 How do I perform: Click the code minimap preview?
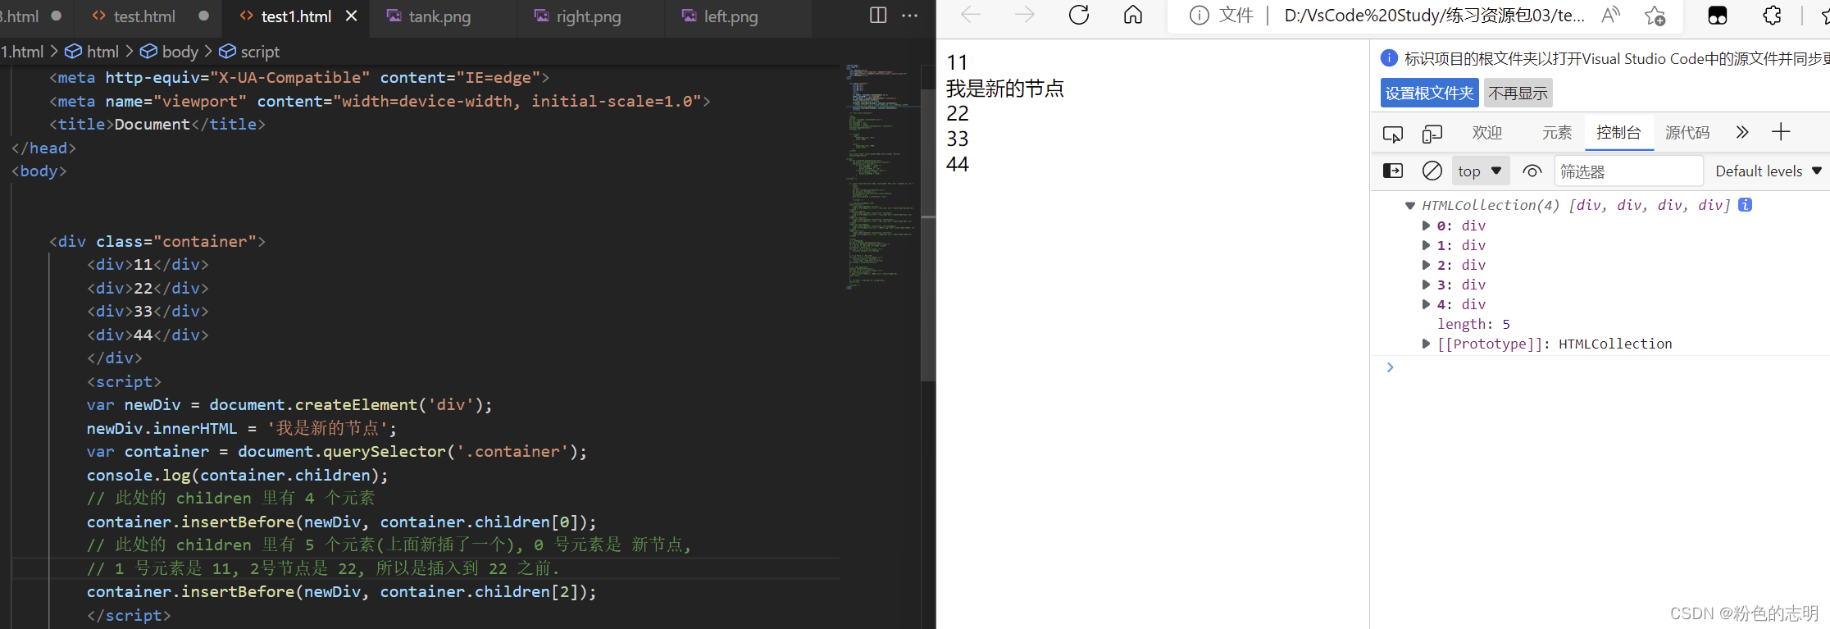tap(881, 177)
